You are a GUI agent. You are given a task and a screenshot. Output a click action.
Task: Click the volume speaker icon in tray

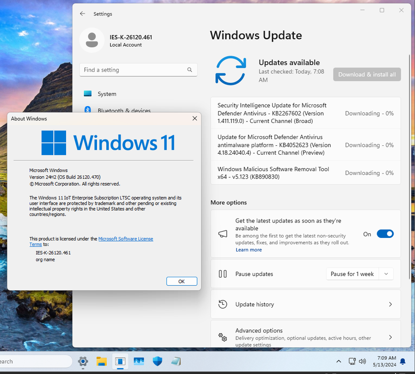tap(363, 361)
